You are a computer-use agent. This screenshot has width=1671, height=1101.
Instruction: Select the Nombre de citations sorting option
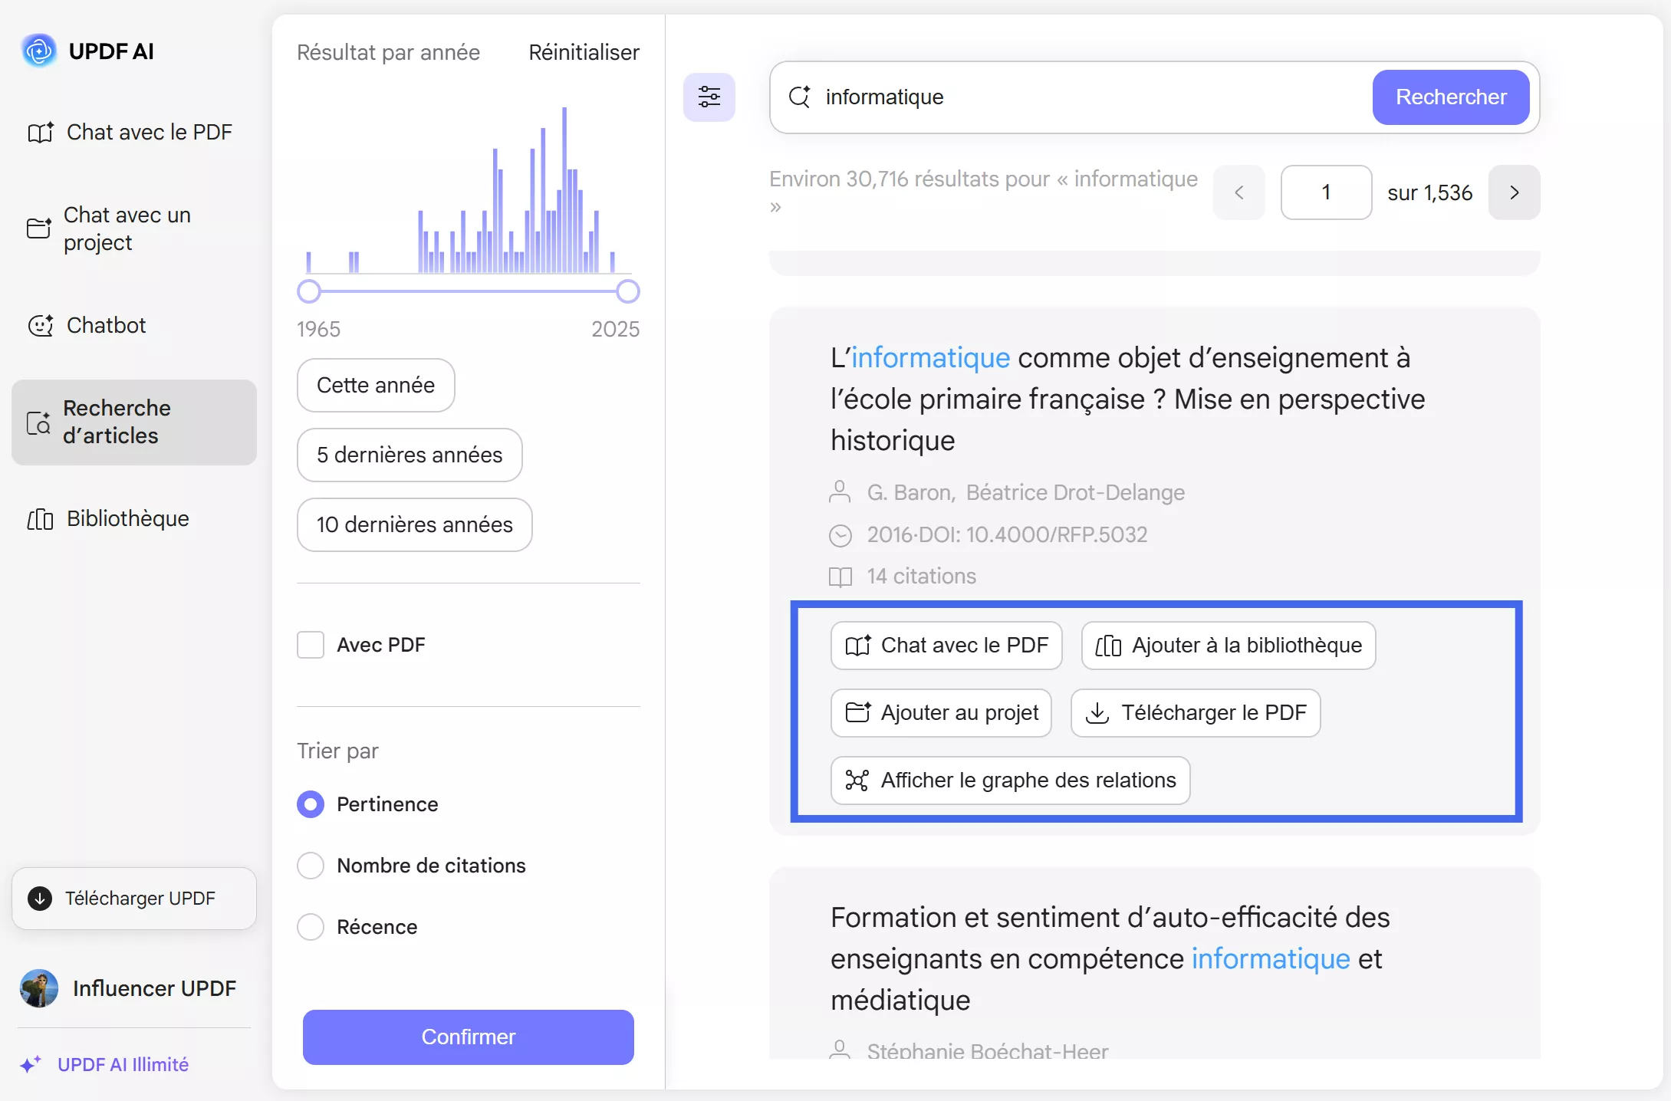coord(311,865)
